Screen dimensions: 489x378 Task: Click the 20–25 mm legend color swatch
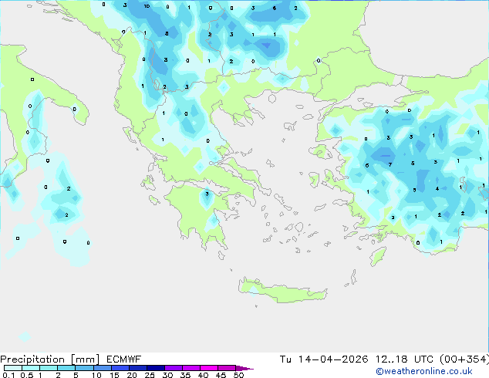[x=137, y=368]
